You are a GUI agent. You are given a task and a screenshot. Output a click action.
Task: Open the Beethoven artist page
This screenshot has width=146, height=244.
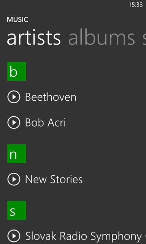[51, 97]
